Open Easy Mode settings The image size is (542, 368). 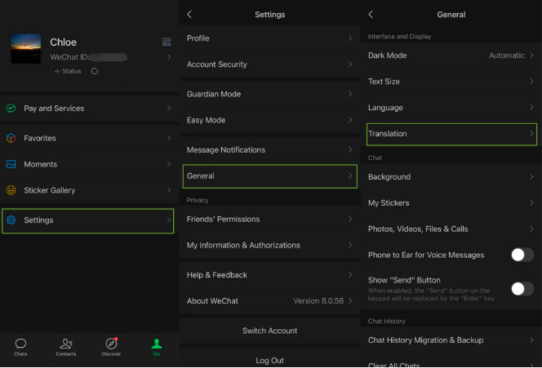(x=270, y=120)
